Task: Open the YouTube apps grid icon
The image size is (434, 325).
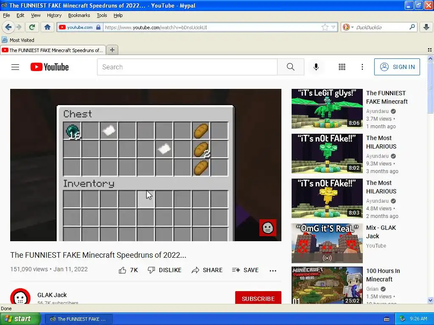Action: 342,67
